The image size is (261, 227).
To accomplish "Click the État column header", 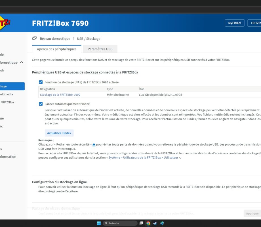I will point(141,89).
